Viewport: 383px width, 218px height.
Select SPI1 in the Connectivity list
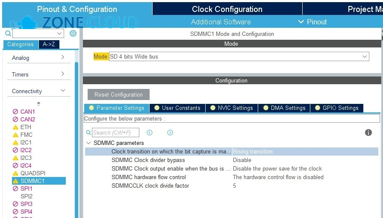[x=27, y=189]
